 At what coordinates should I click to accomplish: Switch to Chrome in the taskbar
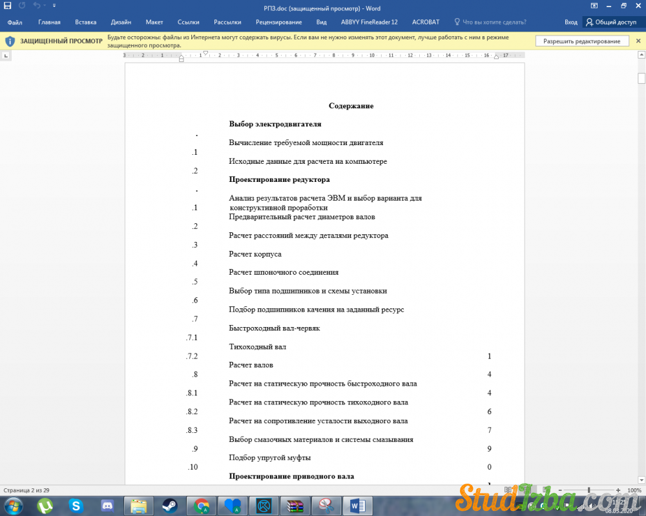202,505
